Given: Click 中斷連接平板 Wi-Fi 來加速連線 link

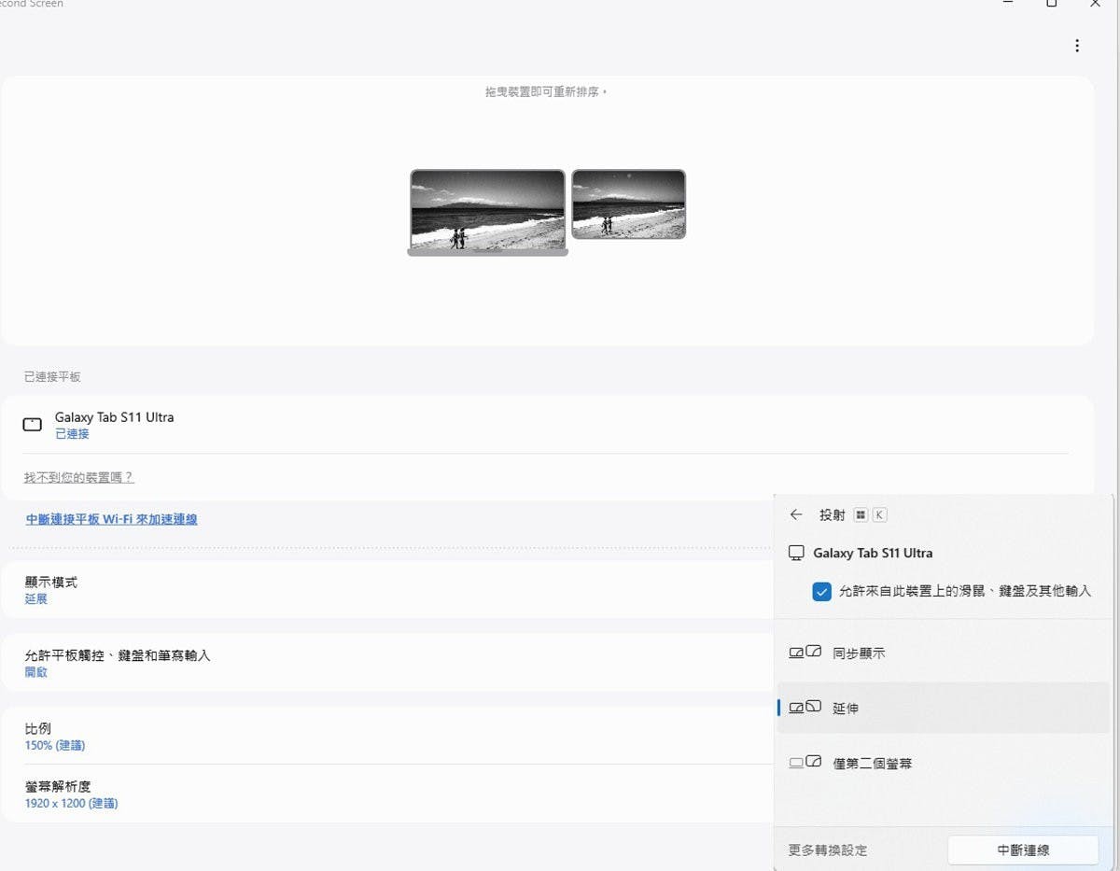Looking at the screenshot, I should tap(111, 519).
